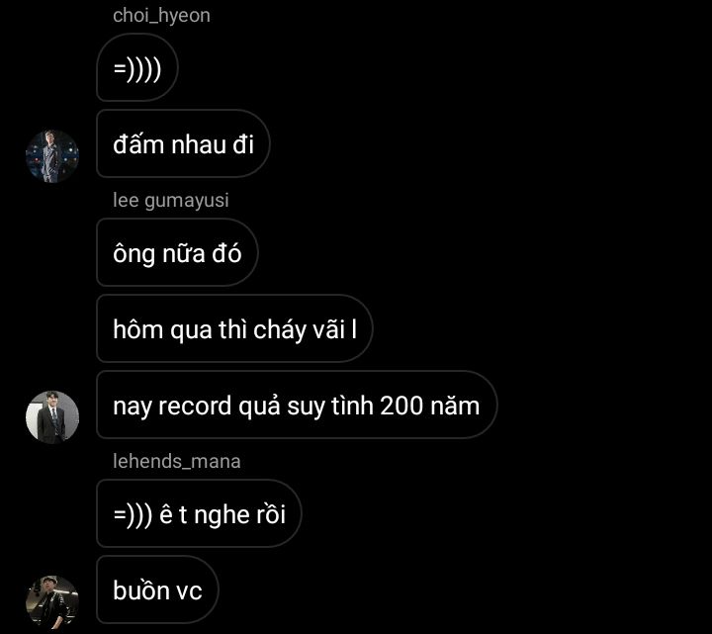
Task: Click the "hôm qua thì cháy vãi l" bubble
Action: coord(234,328)
